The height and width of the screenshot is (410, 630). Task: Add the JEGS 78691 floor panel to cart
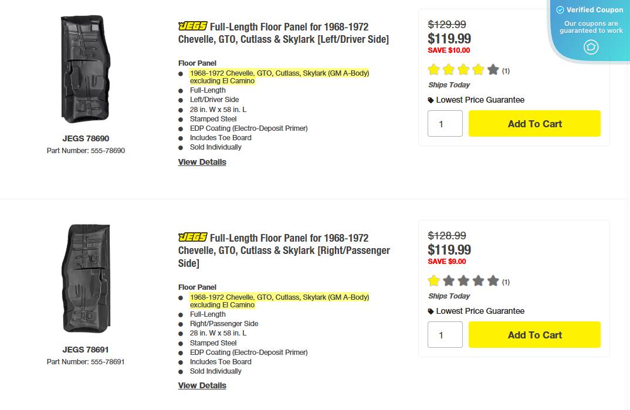tap(534, 334)
